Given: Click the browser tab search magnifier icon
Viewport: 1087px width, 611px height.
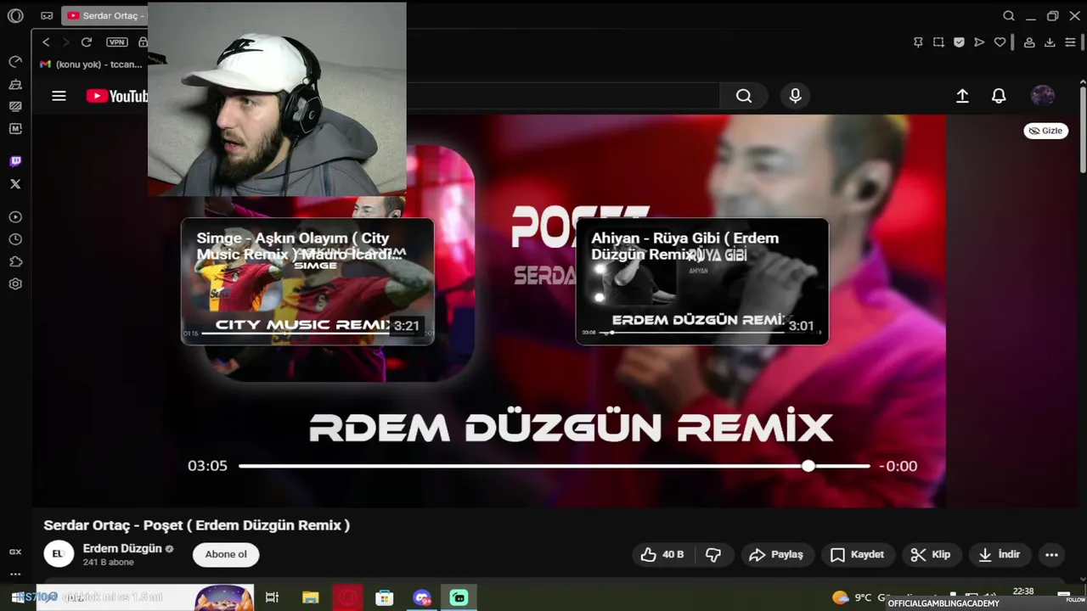Looking at the screenshot, I should (x=1009, y=15).
